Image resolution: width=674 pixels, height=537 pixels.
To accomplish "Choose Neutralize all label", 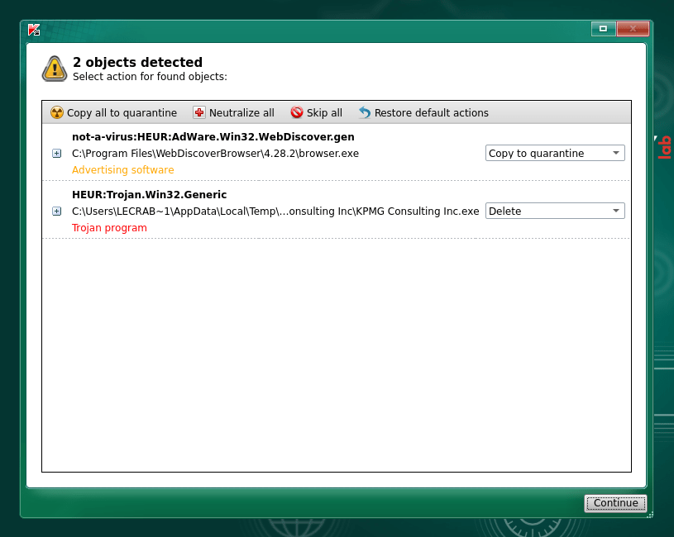I will pyautogui.click(x=241, y=113).
